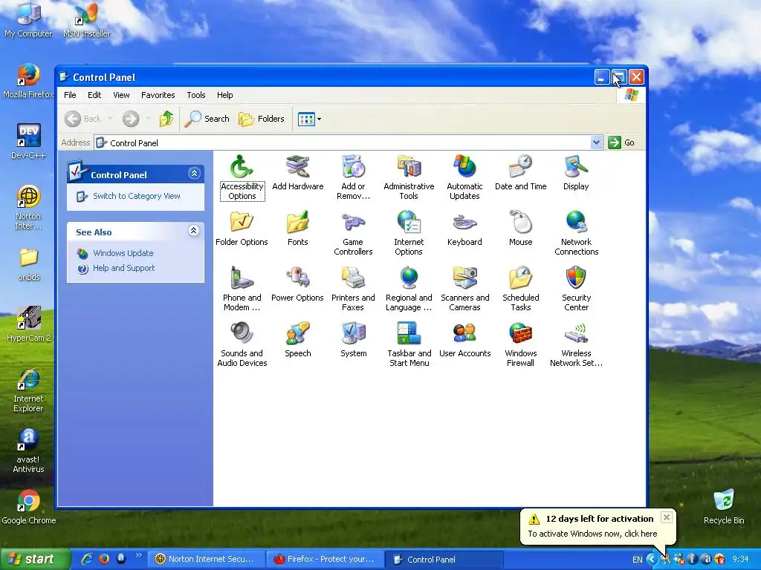Click inside the Address bar field
The height and width of the screenshot is (570, 761).
(342, 142)
